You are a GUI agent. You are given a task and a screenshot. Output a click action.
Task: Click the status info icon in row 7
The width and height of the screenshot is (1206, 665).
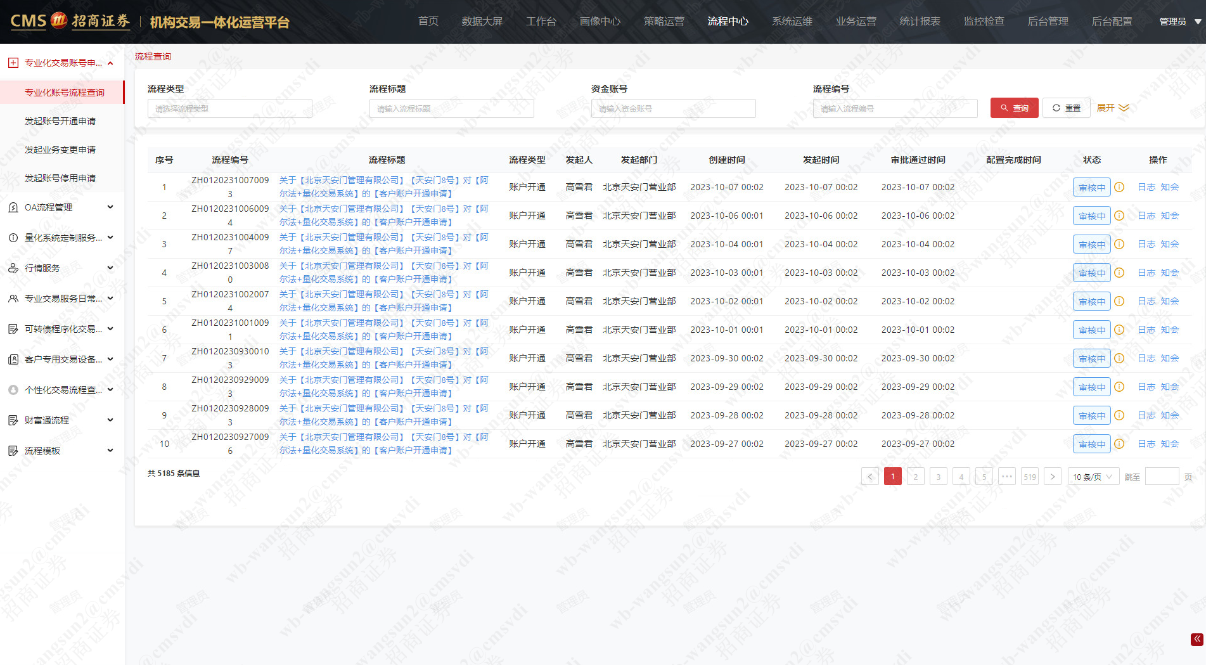tap(1119, 358)
